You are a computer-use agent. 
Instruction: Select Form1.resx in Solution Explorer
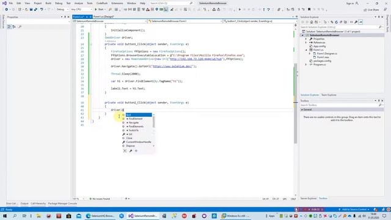[323, 57]
